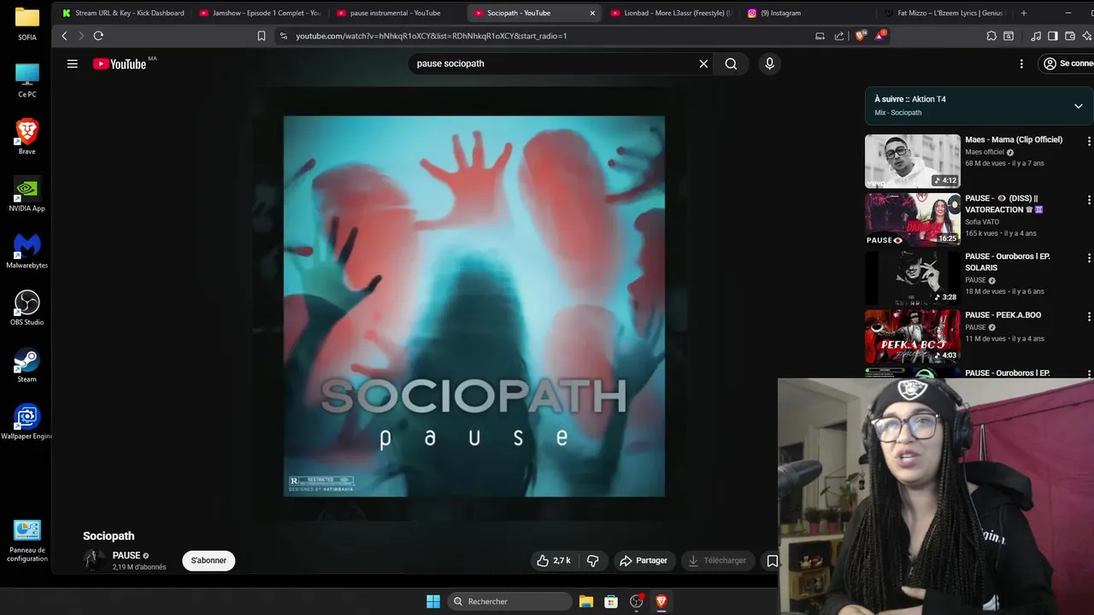Open PAUSE - Ouroboros SOLARIS thumbnail
This screenshot has height=615, width=1094.
tap(912, 278)
